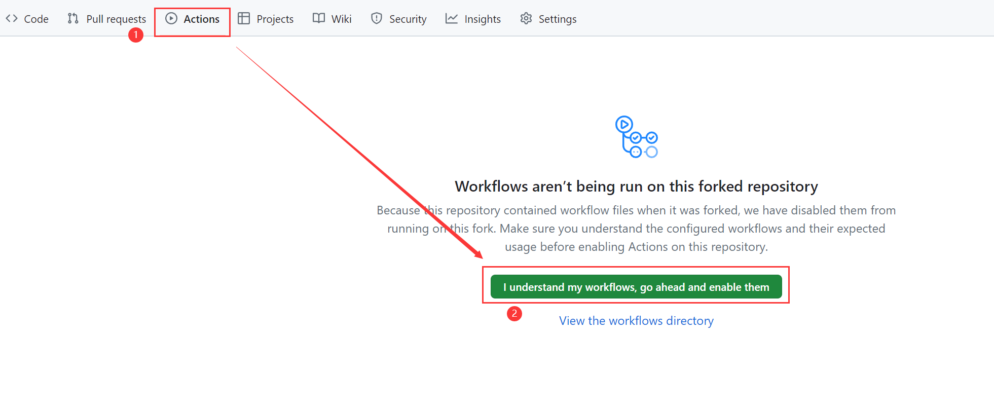Click the Settings gear icon

coord(526,19)
